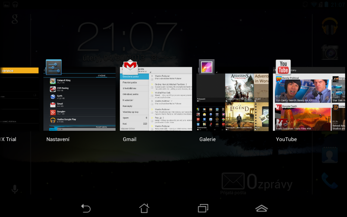Open the YouTube app icon above its preview
Image resolution: width=347 pixels, height=217 pixels.
283,66
